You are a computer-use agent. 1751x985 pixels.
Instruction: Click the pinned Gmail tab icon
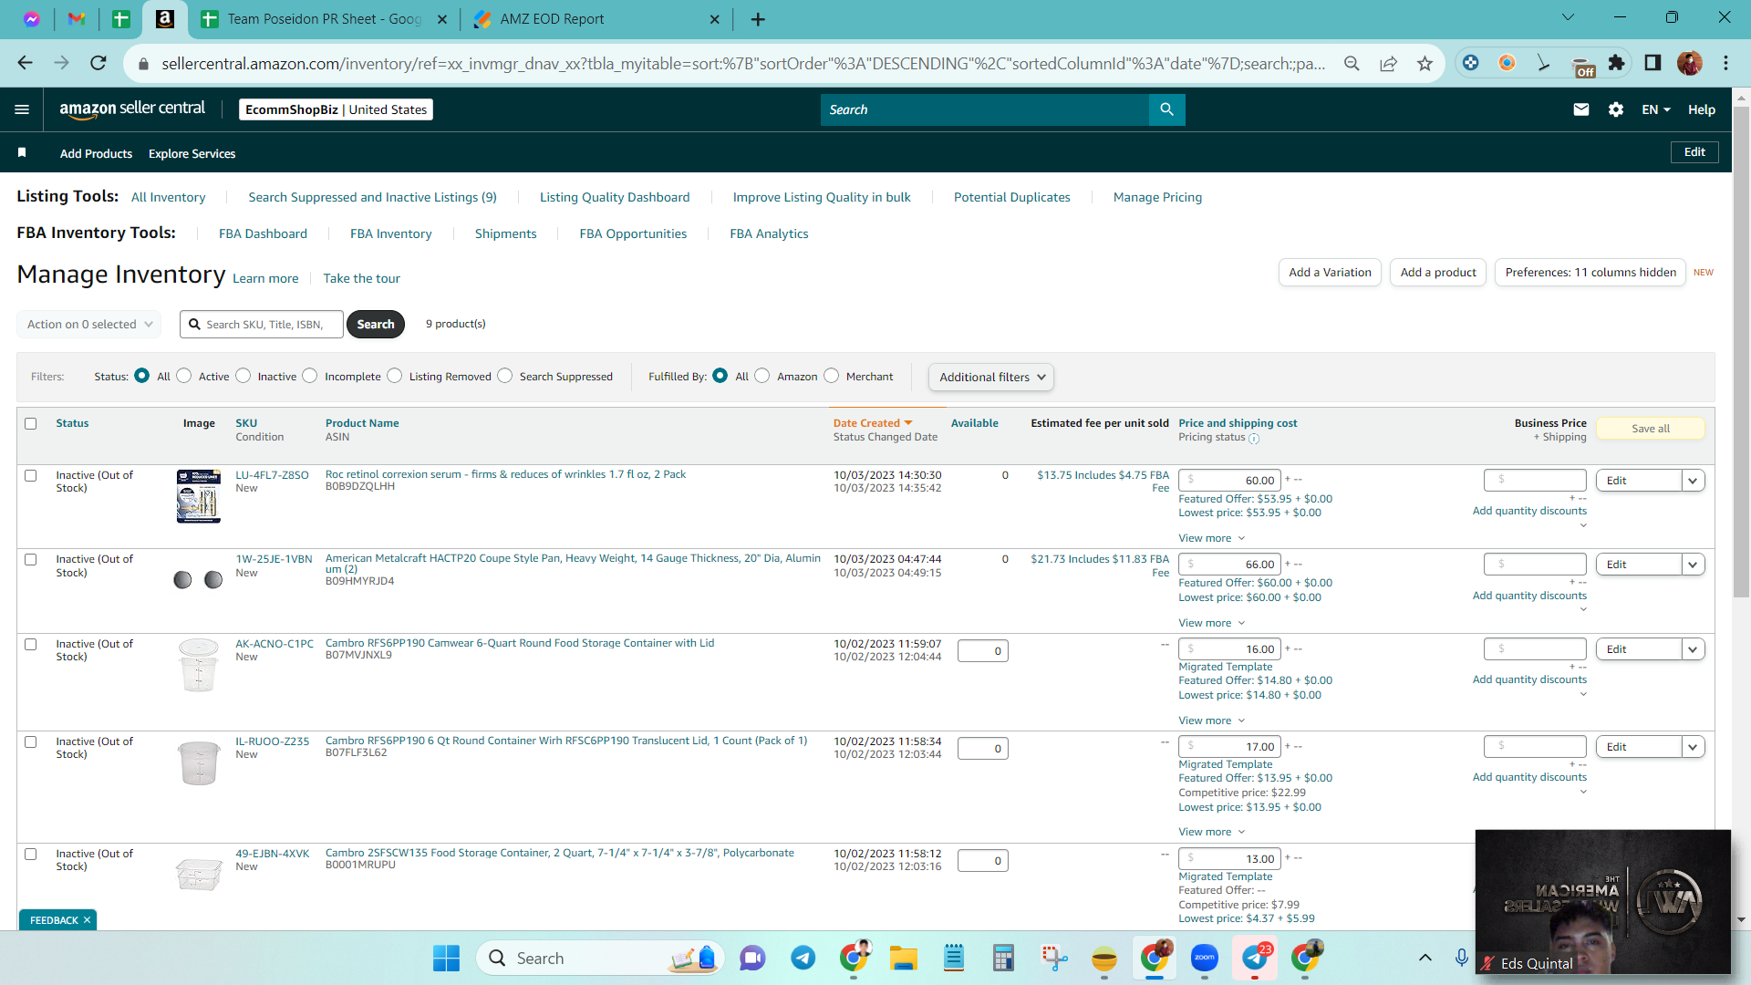pyautogui.click(x=77, y=19)
